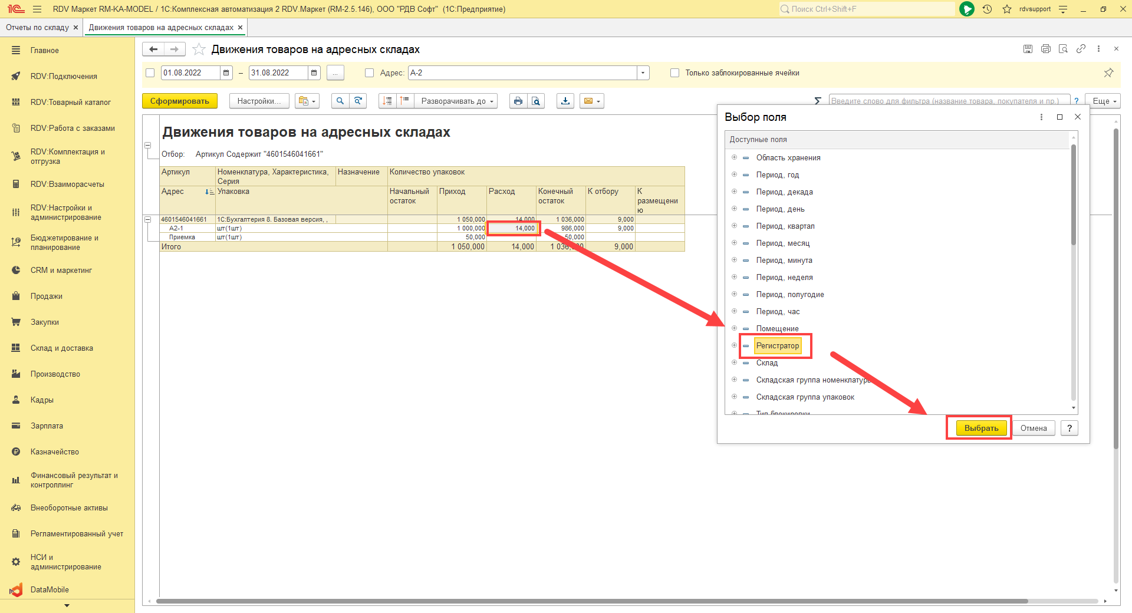Click the save report download icon
Image resolution: width=1132 pixels, height=613 pixels.
[x=565, y=101]
